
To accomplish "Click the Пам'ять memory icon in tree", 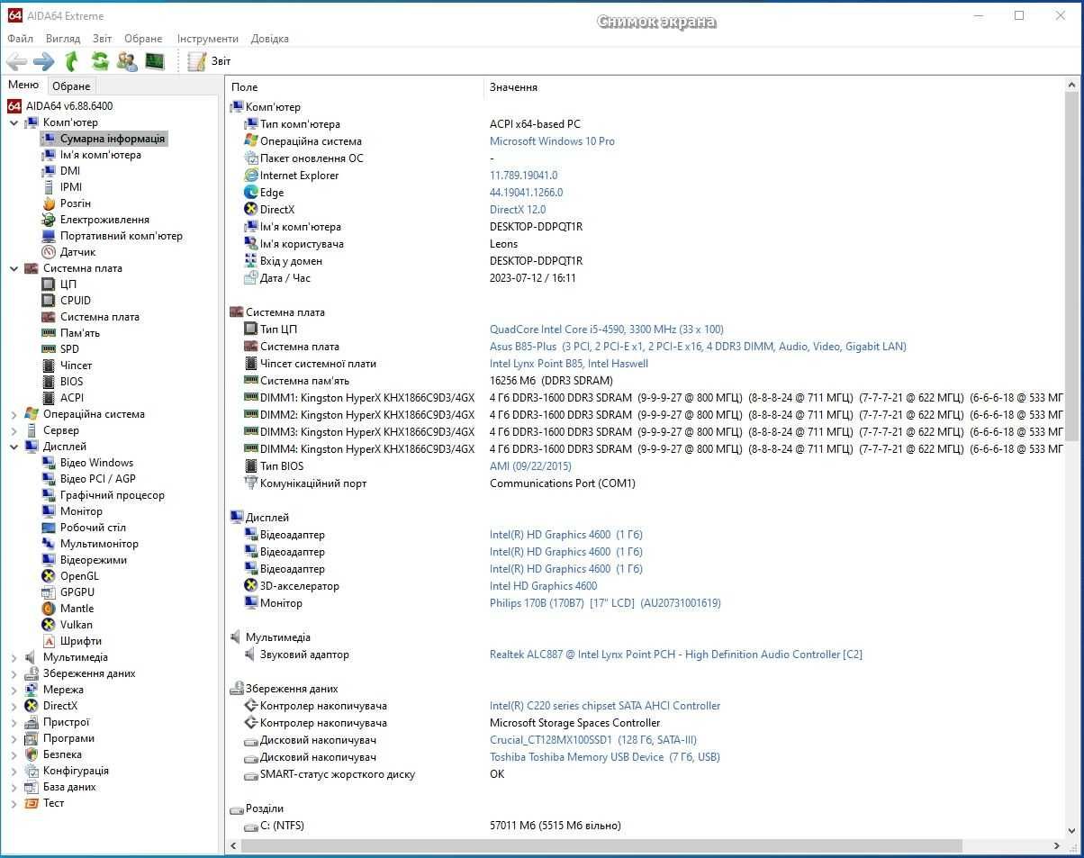I will tap(49, 333).
